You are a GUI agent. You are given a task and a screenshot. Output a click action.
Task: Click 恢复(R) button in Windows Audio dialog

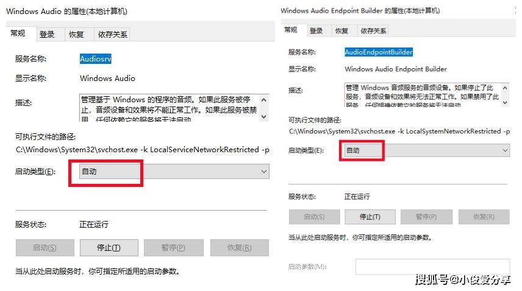[240, 248]
